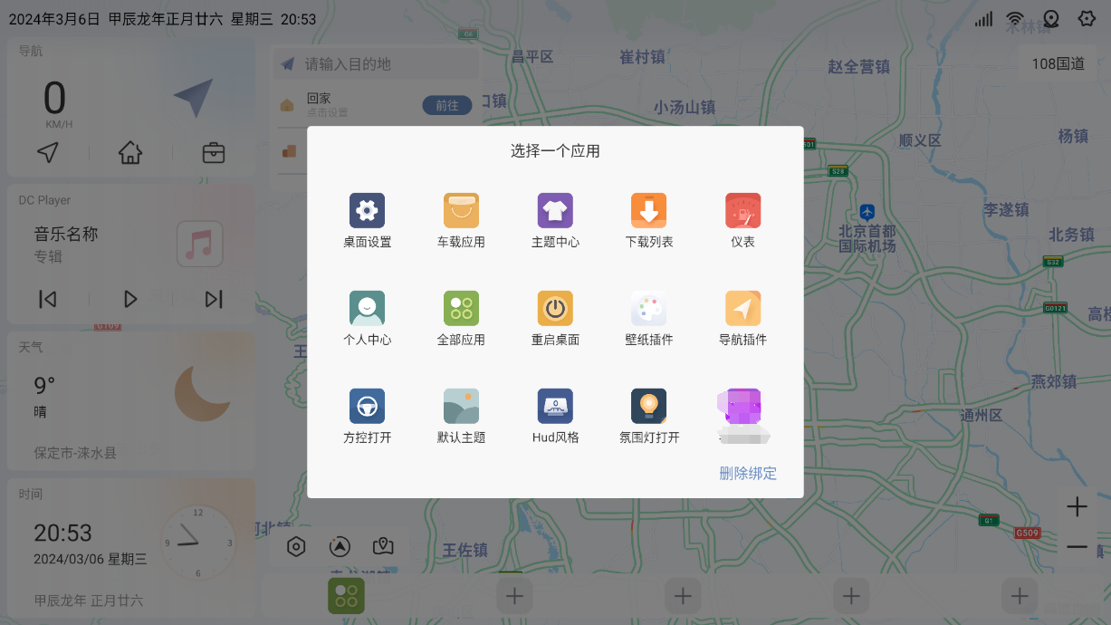This screenshot has height=625, width=1111.
Task: Click the 删除绑定 remove binding link
Action: (x=747, y=473)
